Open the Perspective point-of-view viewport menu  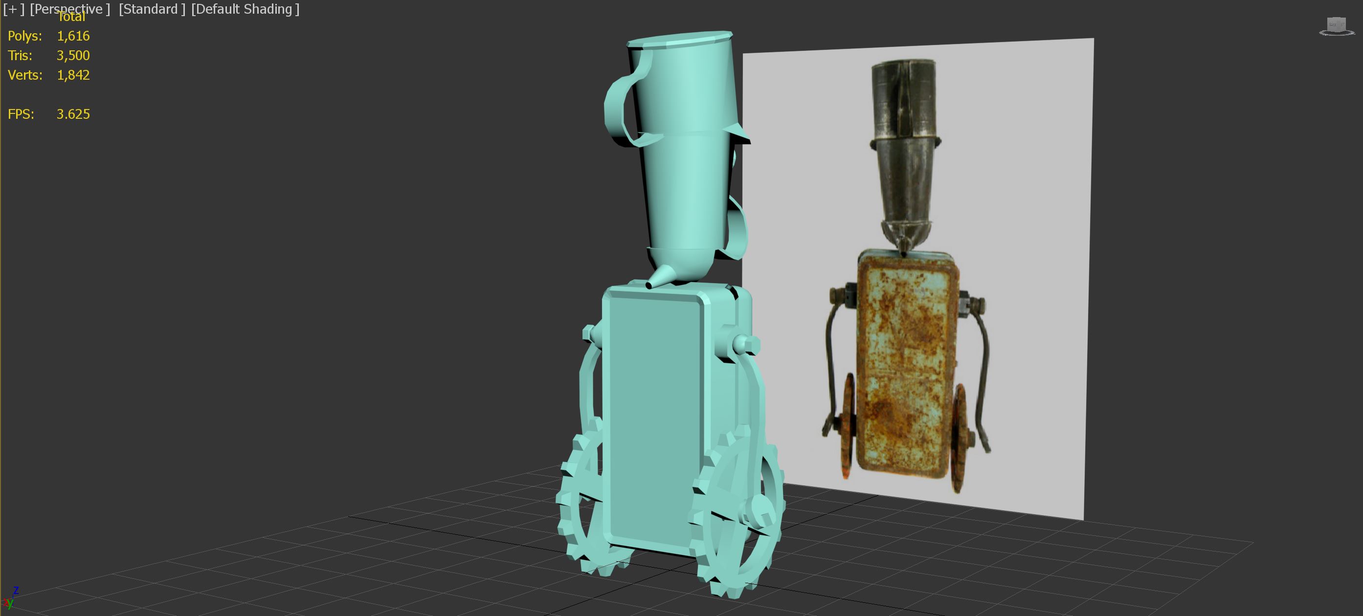(x=70, y=9)
